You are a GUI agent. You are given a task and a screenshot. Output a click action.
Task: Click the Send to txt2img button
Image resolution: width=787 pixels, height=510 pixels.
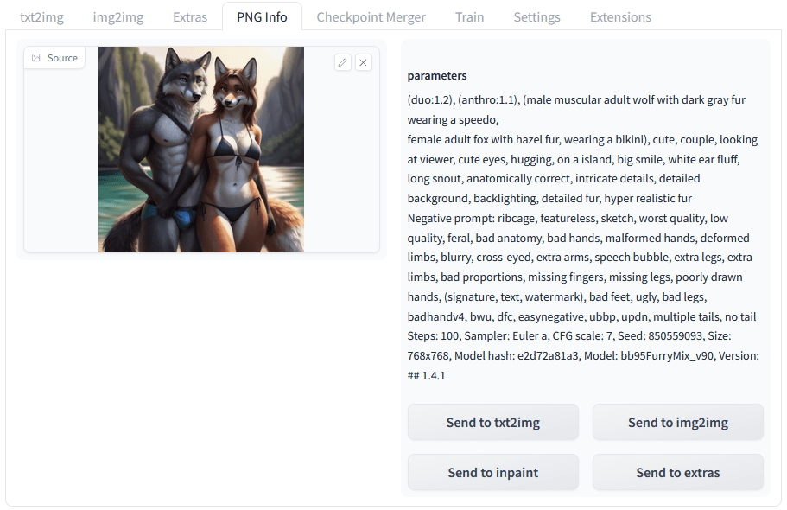click(x=493, y=422)
